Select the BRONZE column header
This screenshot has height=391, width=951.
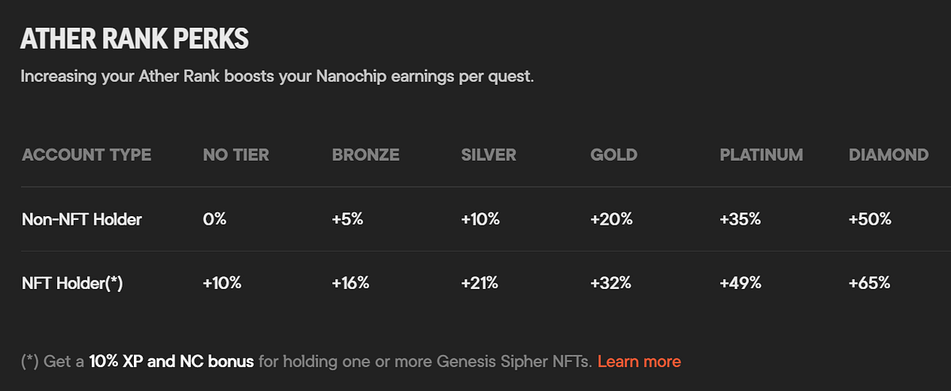click(365, 155)
